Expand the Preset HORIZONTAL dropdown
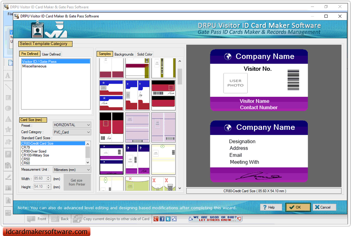 [72, 125]
